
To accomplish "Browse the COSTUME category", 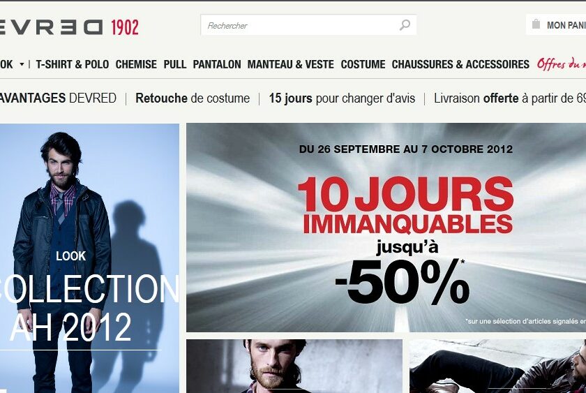I will pos(363,64).
